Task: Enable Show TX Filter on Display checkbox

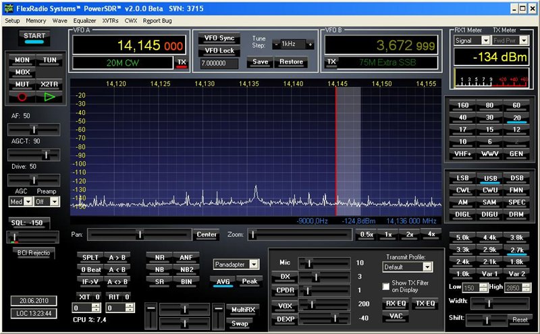Action: pos(386,286)
